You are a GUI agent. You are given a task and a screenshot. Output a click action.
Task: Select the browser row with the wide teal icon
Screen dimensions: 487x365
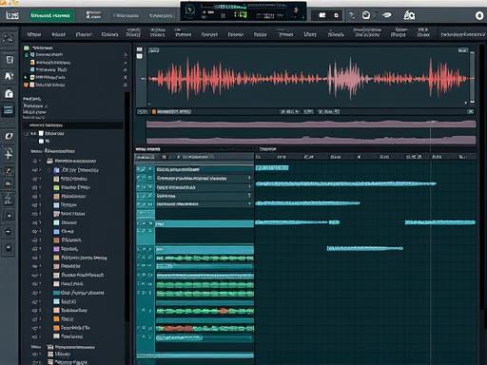tap(79, 293)
